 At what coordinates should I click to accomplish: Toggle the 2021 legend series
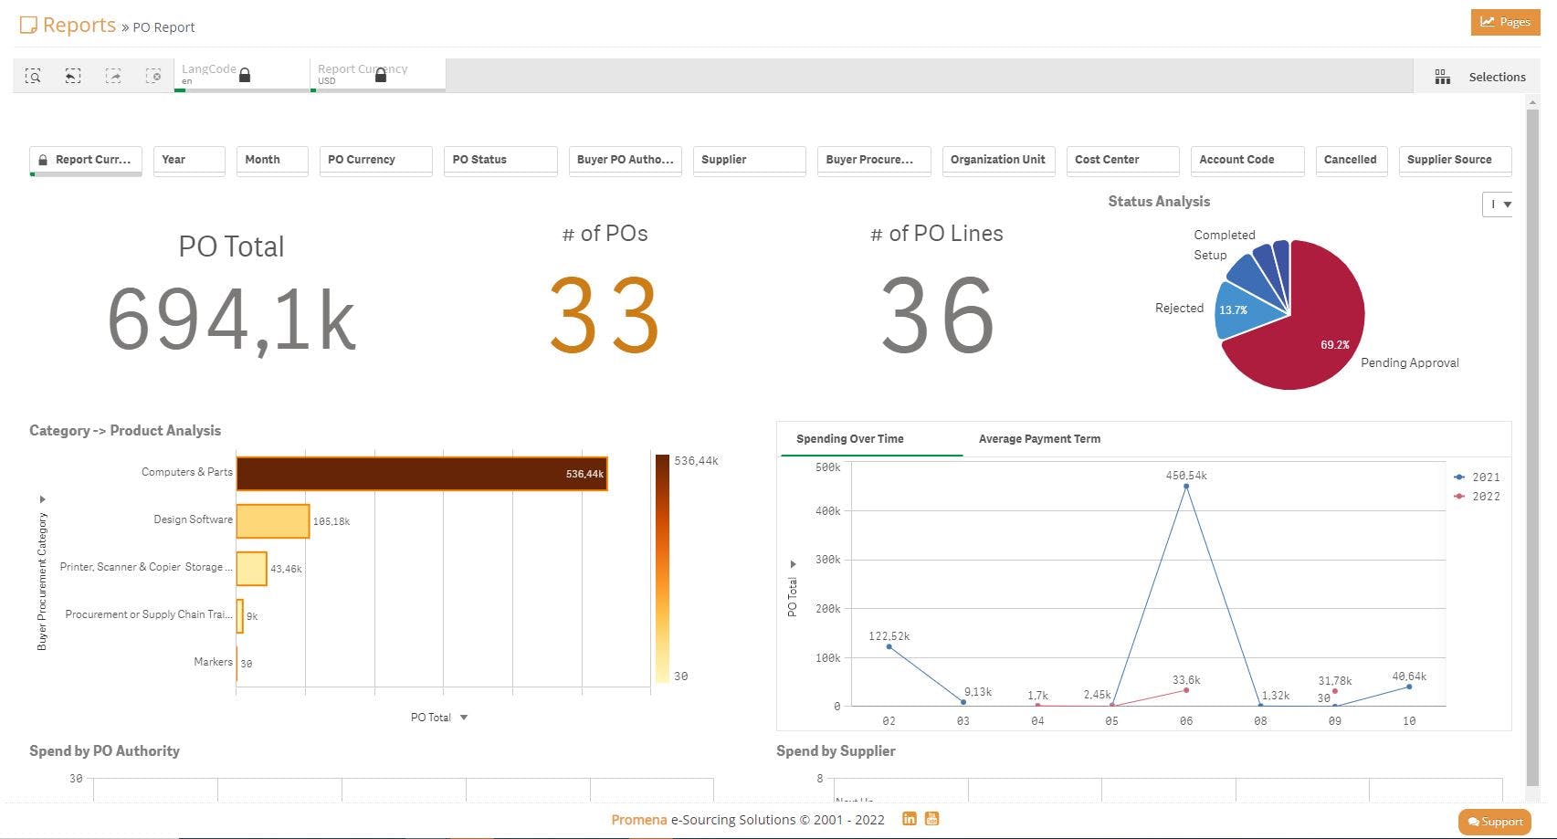(x=1478, y=477)
